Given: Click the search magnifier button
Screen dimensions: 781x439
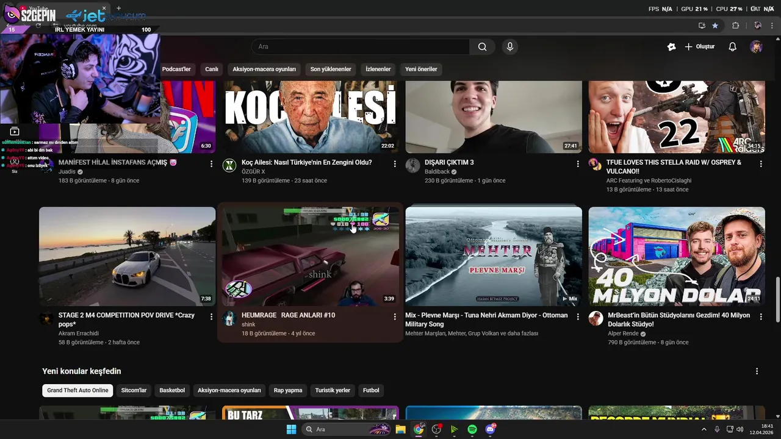Looking at the screenshot, I should point(482,47).
